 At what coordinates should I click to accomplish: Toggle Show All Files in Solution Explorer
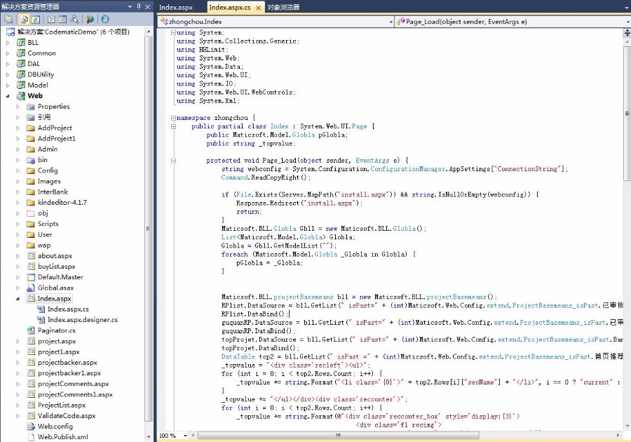point(22,20)
